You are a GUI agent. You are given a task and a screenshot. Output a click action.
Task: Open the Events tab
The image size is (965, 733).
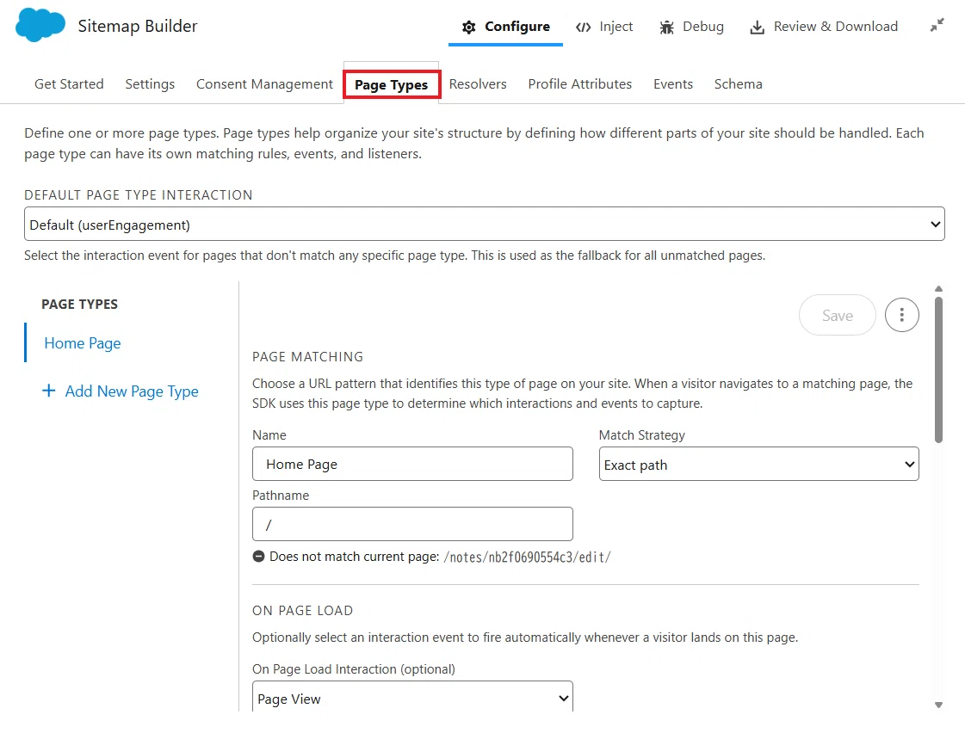(x=672, y=83)
